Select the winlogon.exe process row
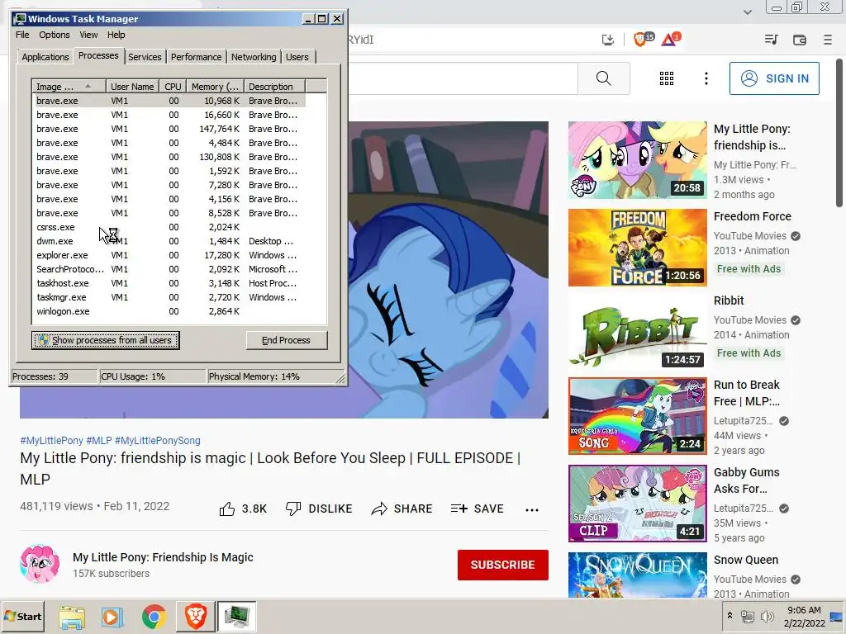Screen dimensions: 846x634 click(169, 311)
